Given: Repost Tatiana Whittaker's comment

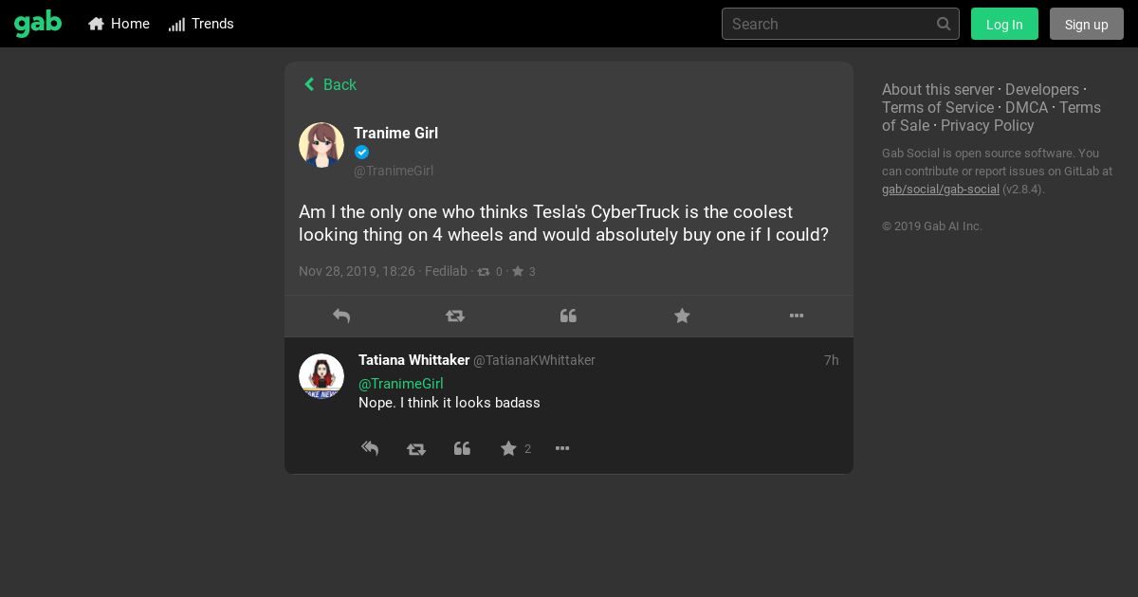Looking at the screenshot, I should (x=416, y=449).
